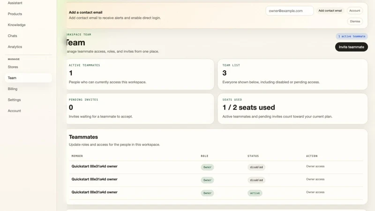Open Settings from sidebar

14,100
